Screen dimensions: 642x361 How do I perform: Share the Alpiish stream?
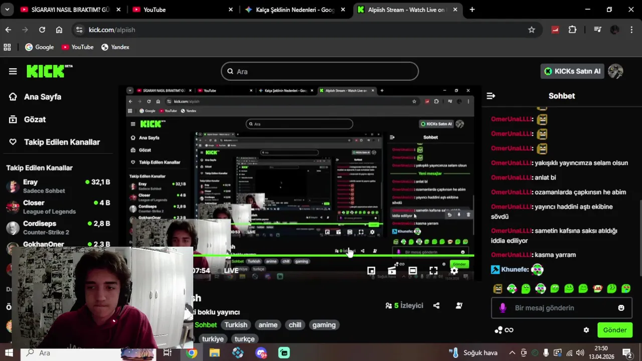coord(436,305)
